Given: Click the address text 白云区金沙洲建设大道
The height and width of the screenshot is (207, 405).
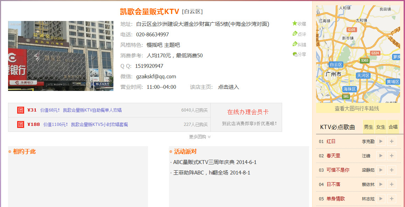Looking at the screenshot, I should pos(203,24).
